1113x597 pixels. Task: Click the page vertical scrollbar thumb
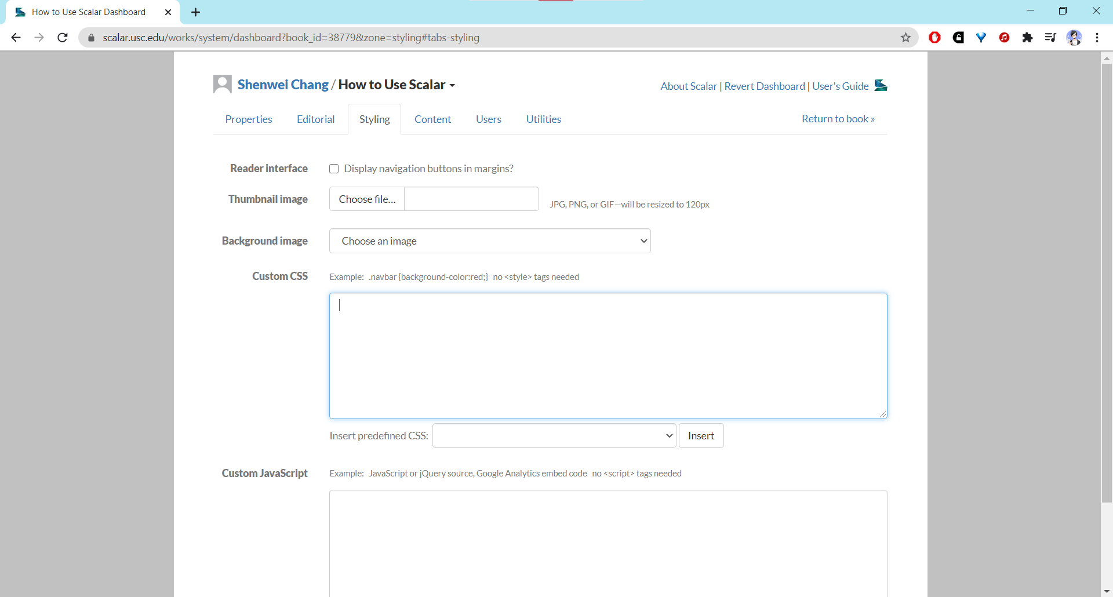click(1107, 278)
